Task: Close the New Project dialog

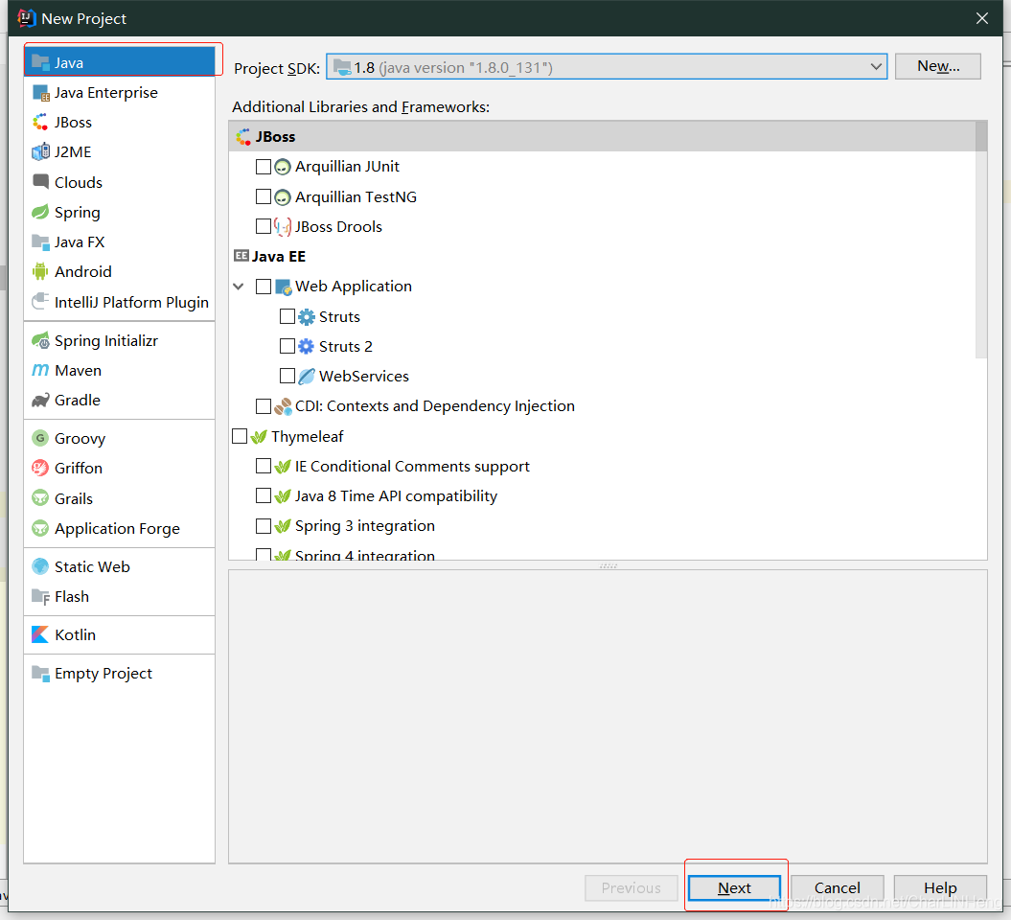Action: click(x=982, y=18)
